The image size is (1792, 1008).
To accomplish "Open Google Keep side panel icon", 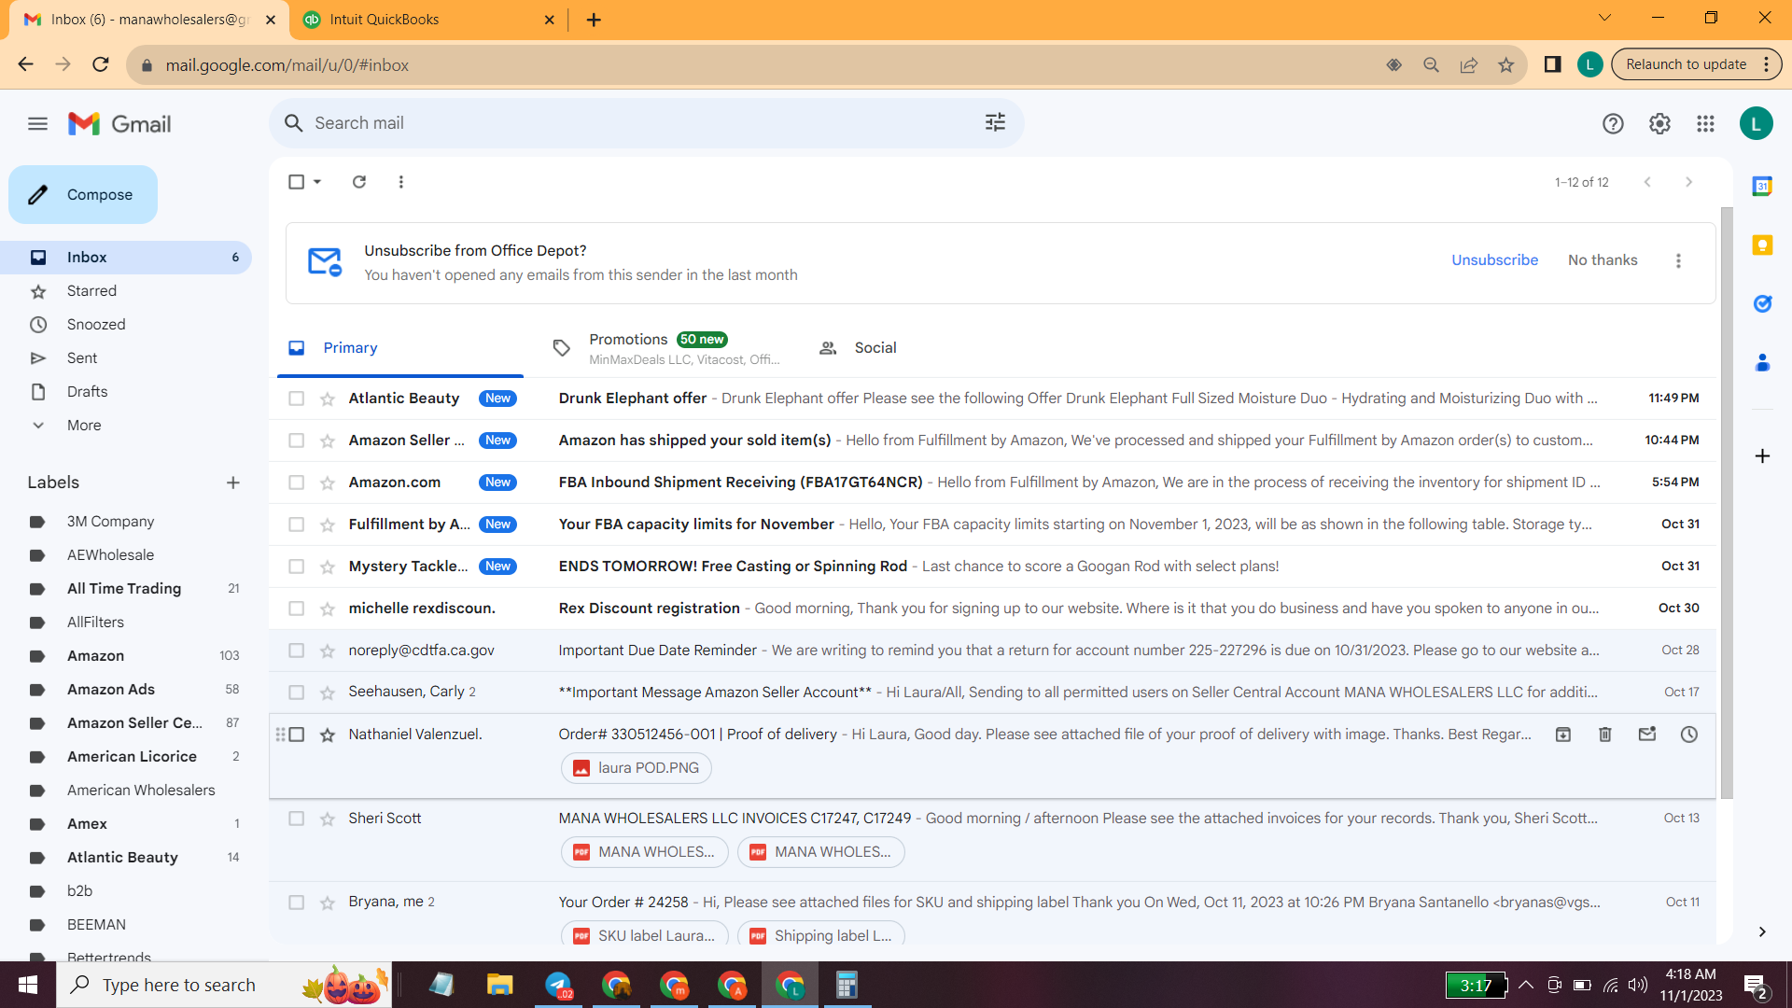I will [1762, 245].
